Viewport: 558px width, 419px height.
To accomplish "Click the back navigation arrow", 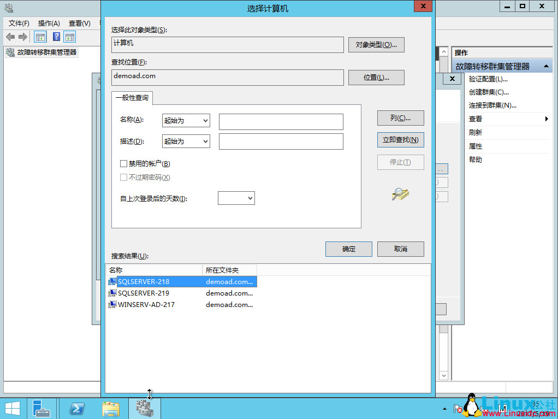I will [x=10, y=37].
